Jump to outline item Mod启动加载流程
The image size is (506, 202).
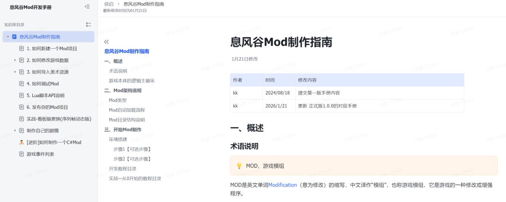pos(126,110)
